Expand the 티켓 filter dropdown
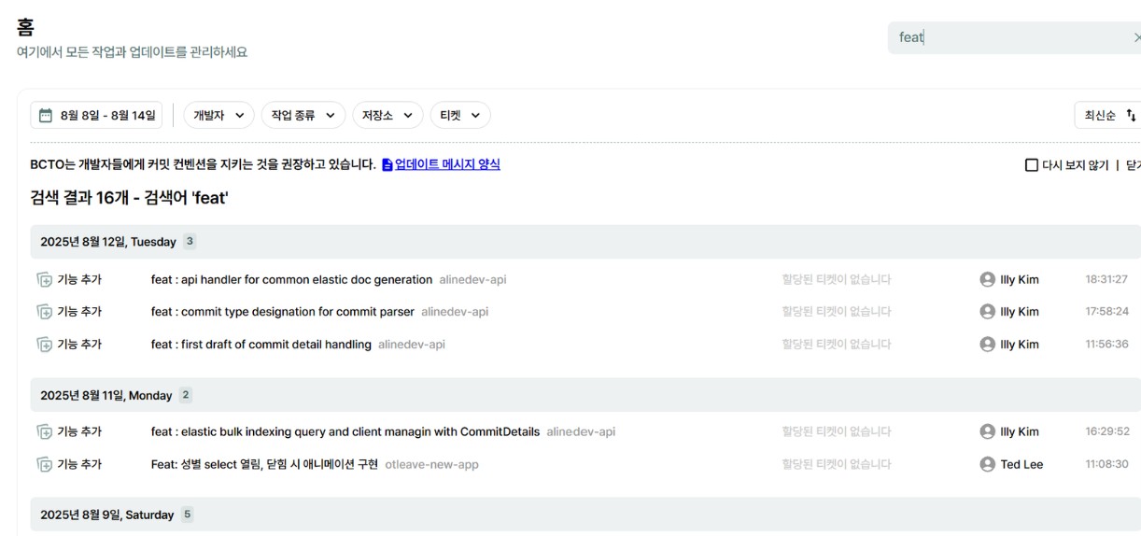 point(459,116)
